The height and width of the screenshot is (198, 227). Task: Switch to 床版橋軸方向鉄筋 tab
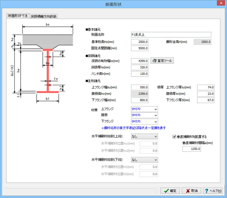coord(44,16)
